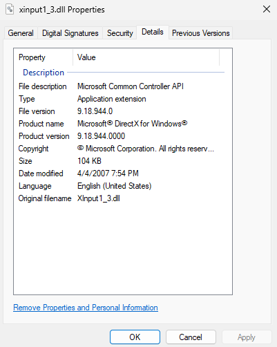The height and width of the screenshot is (347, 277).
Task: Click the 104 KB size value
Action: tap(89, 161)
